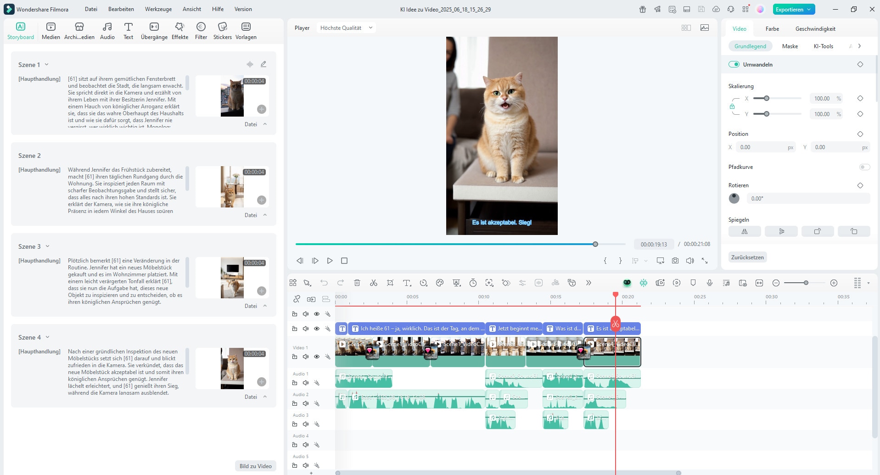Viewport: 880px width, 475px height.
Task: Adjust the Skalierung Y slider
Action: click(767, 114)
